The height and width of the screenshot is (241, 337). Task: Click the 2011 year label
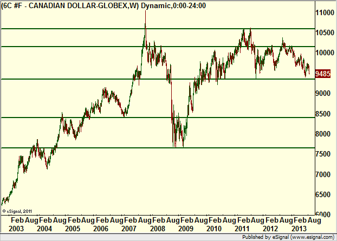(x=242, y=229)
